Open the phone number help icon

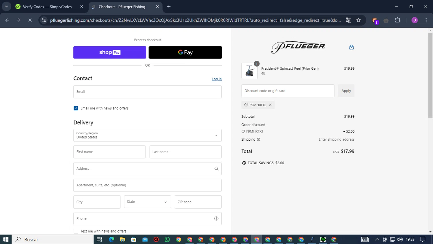coord(216,219)
